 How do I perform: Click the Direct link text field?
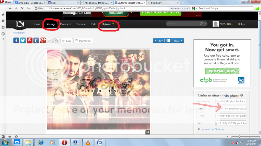(231, 109)
